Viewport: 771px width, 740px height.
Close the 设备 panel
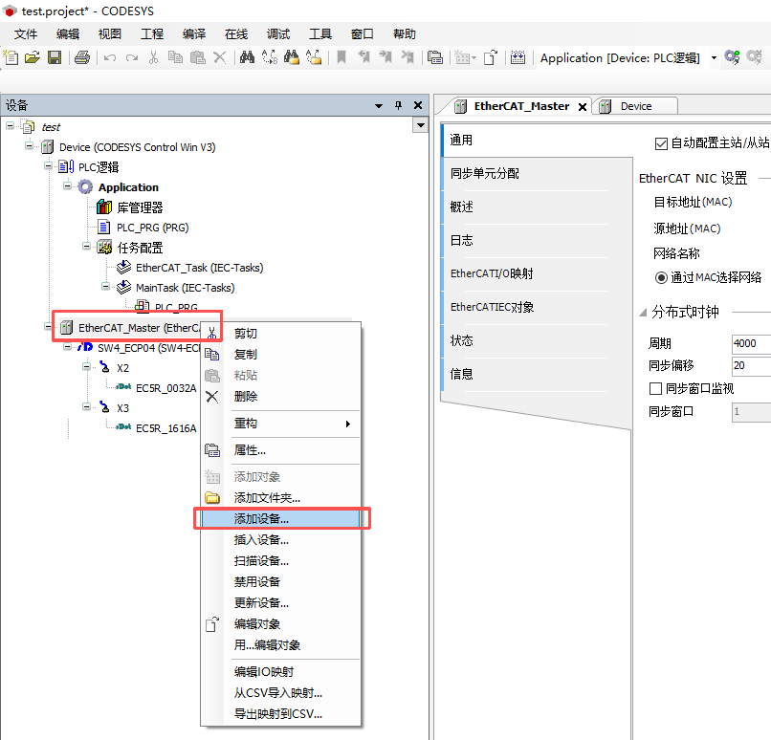418,105
